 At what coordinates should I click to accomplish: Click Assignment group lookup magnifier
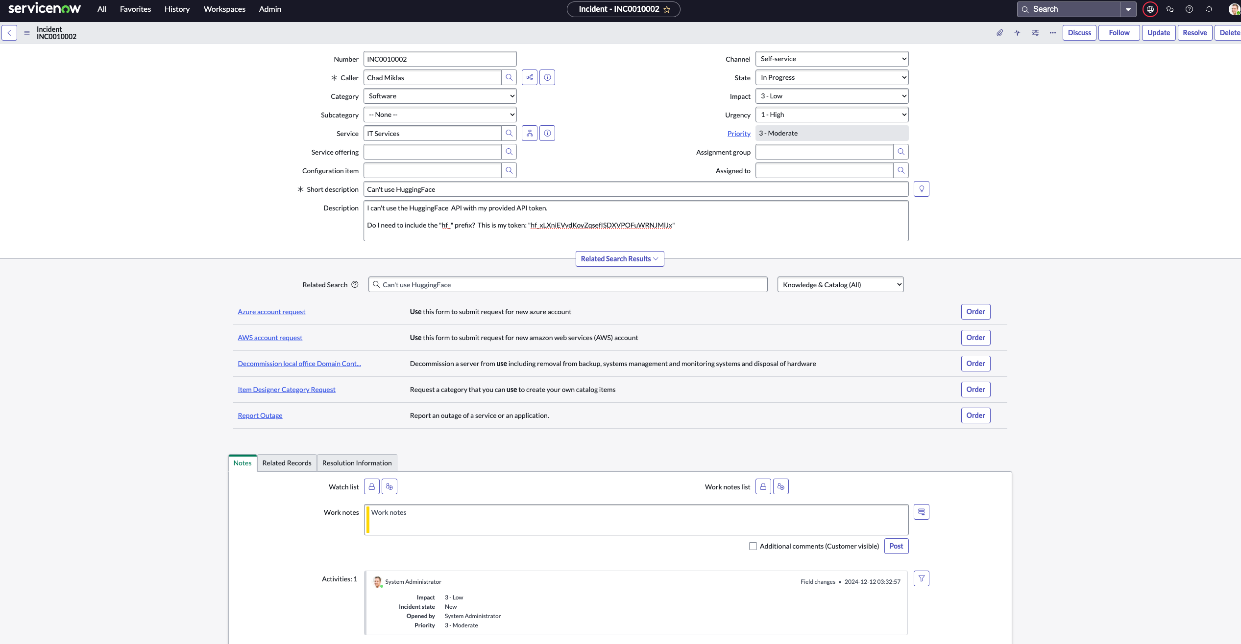(901, 152)
